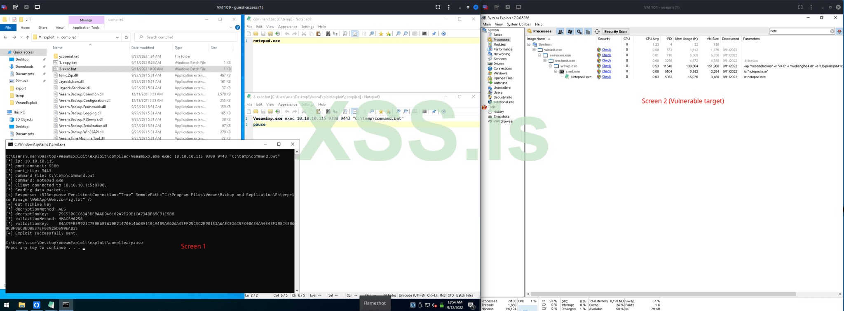Screen dimensions: 844x311
Task: Open File Explorer address bar history dropdown
Action: (x=117, y=37)
